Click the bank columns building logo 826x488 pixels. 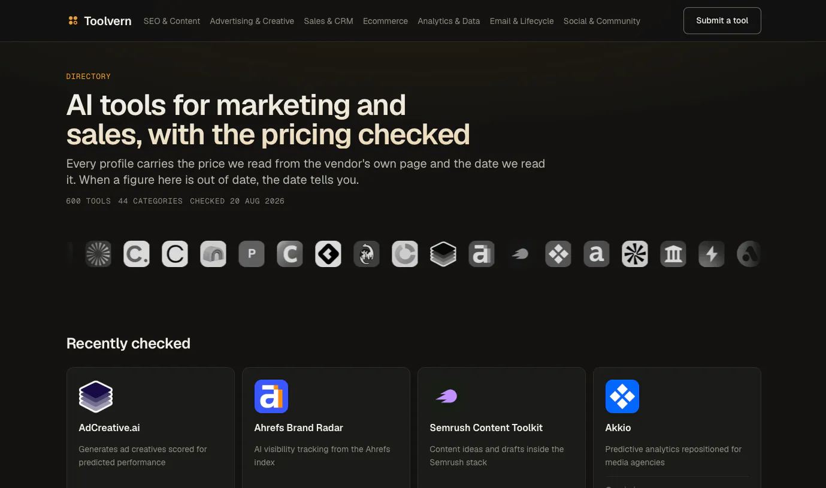click(673, 254)
